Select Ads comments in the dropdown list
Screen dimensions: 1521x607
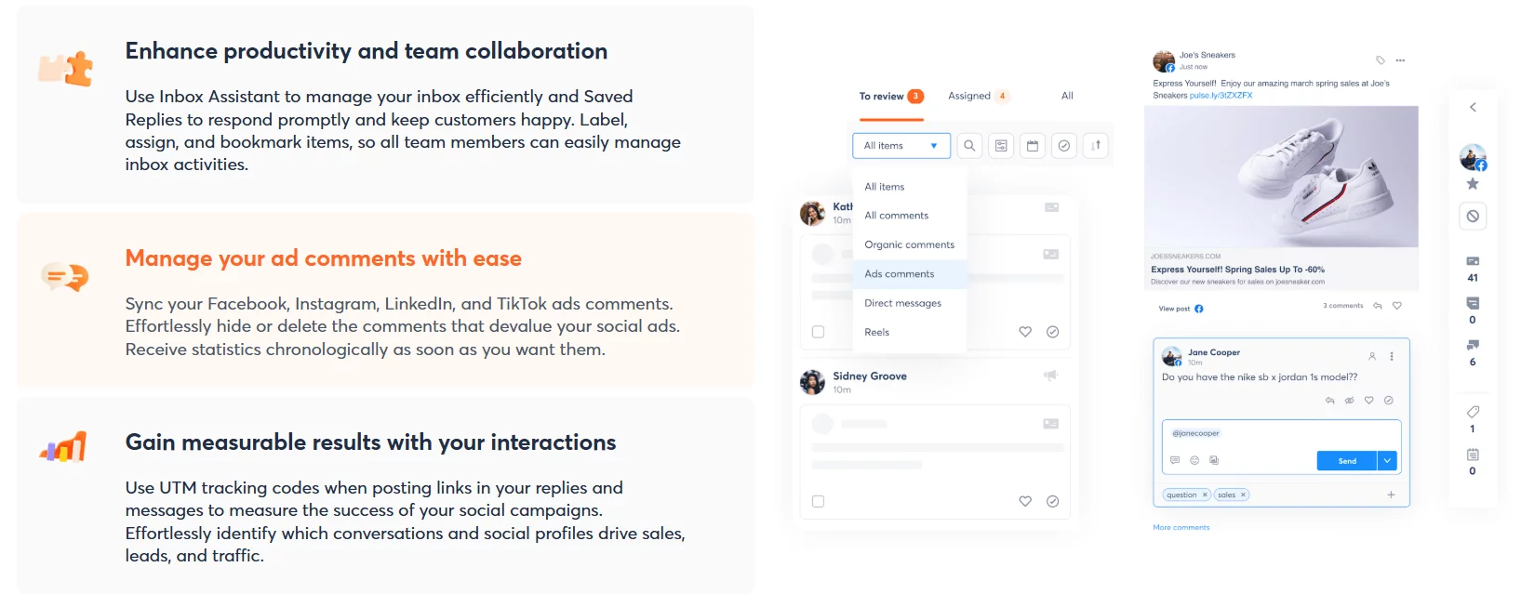pos(910,274)
